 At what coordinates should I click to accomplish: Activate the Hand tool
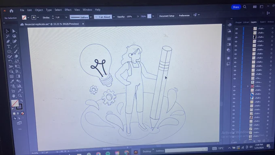(x=13, y=96)
